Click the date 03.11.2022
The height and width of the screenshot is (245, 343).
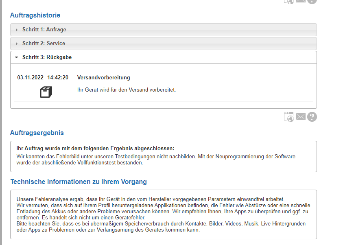[x=31, y=77]
